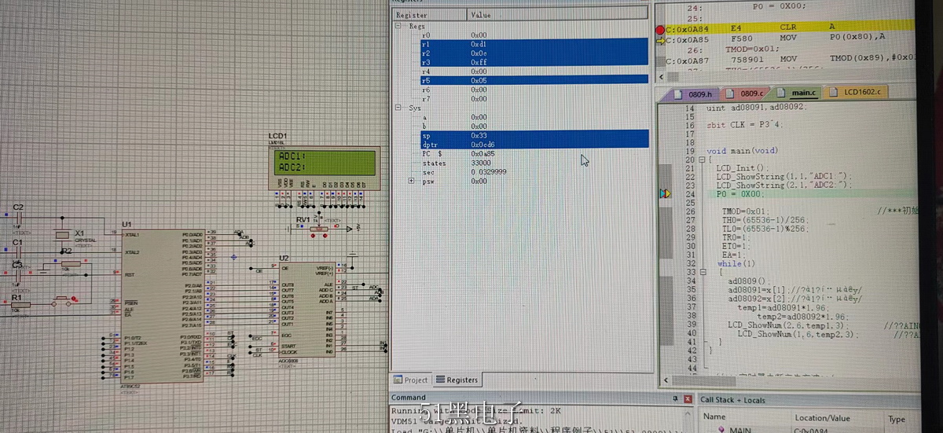943x433 pixels.
Task: Click the red breakpoint marker at C:0x0A84
Action: point(660,29)
